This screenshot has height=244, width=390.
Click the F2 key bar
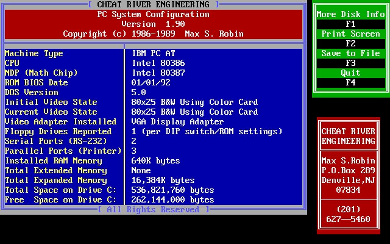(x=351, y=43)
